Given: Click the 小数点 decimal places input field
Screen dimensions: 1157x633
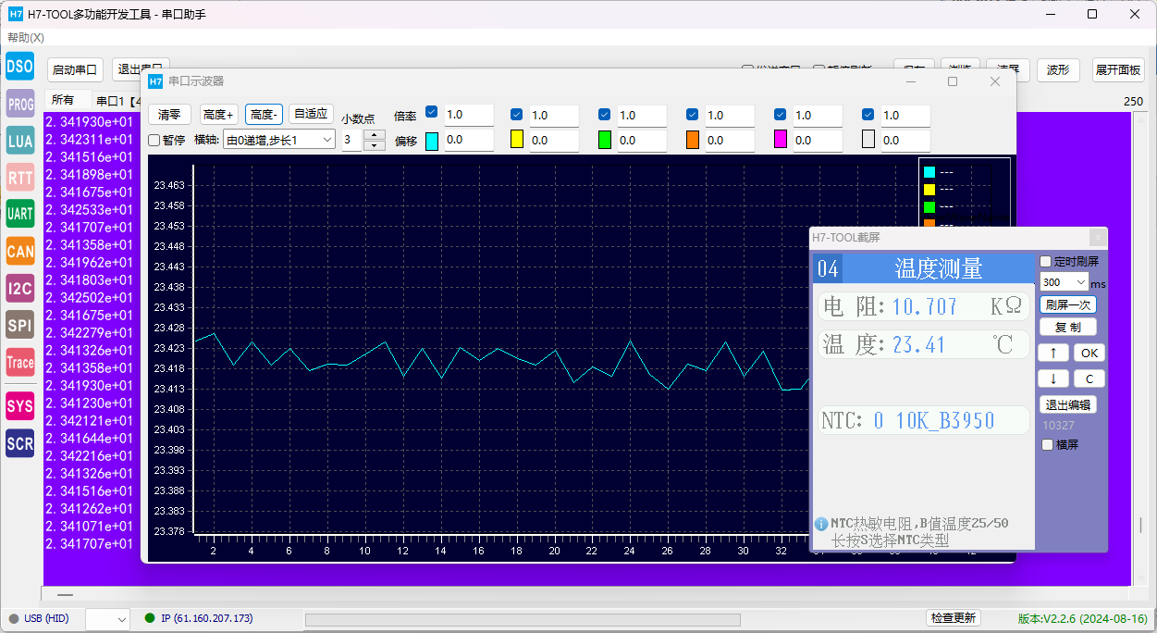Looking at the screenshot, I should pyautogui.click(x=352, y=141).
